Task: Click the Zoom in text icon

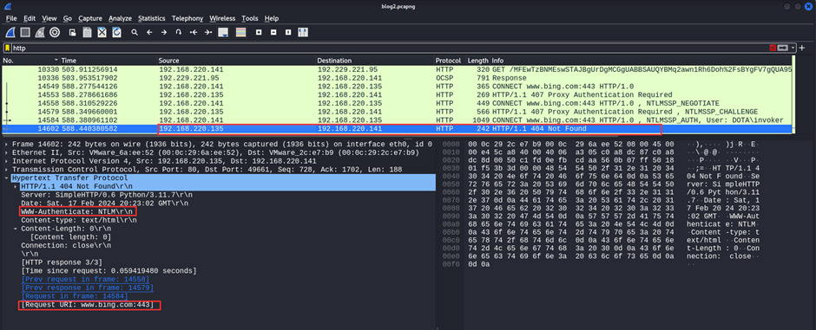Action: click(x=259, y=32)
